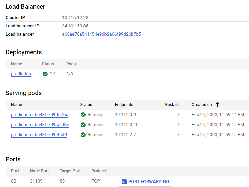This screenshot has height=187, width=249.
Task: Click the Deployments Status column header
Action: 48,64
